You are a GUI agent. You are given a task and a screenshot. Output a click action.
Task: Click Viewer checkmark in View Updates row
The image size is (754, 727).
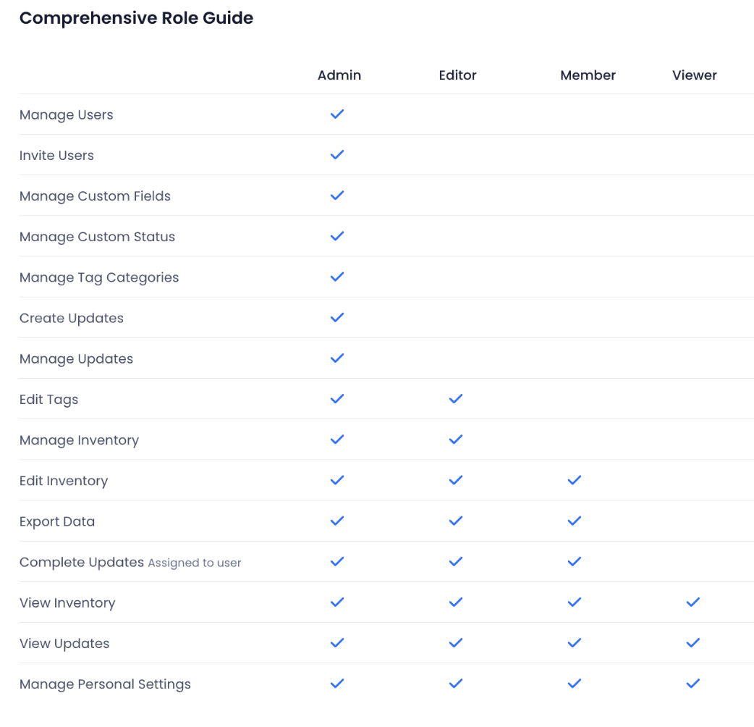click(692, 642)
